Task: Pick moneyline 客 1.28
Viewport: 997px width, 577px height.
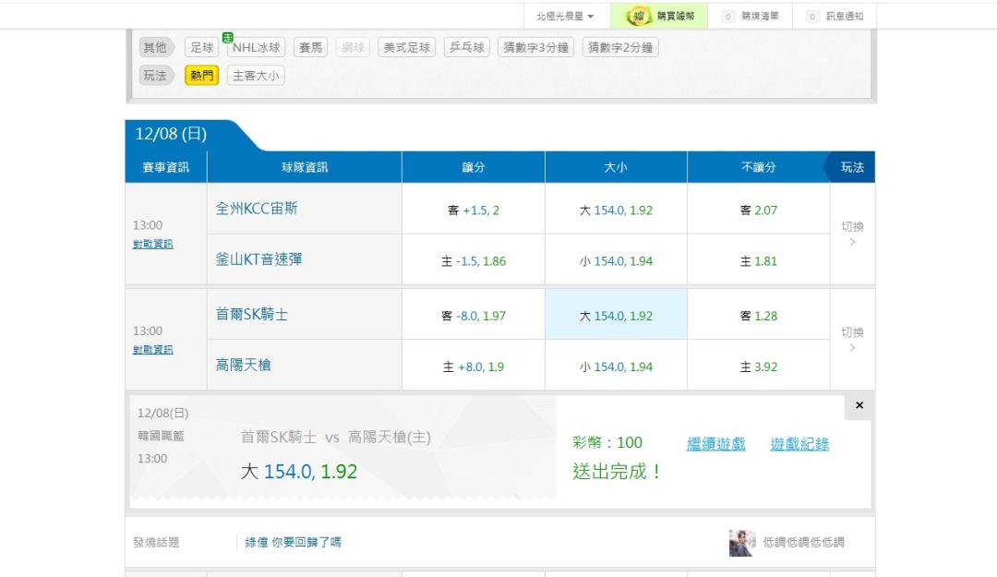Action: pyautogui.click(x=758, y=316)
